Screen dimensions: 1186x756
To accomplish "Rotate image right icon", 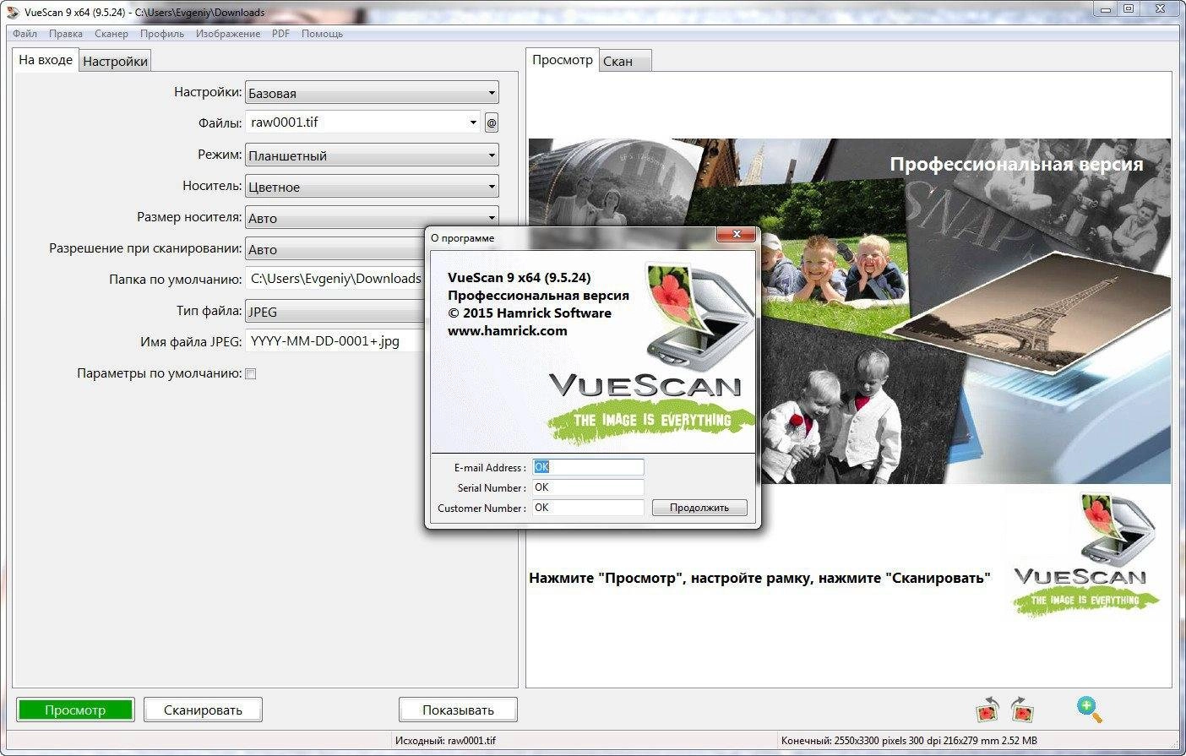I will [1022, 710].
